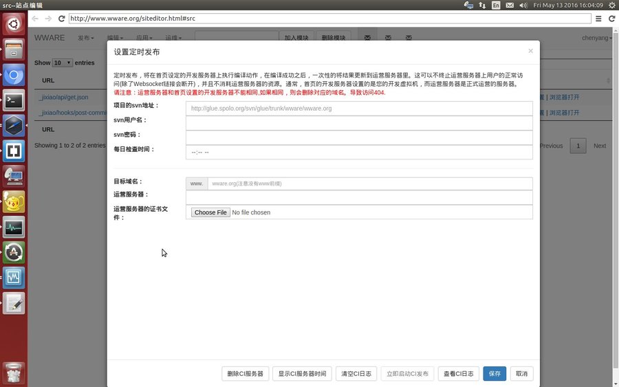This screenshot has height=387, width=619.
Task: Click the Previous pagination button
Action: point(551,146)
